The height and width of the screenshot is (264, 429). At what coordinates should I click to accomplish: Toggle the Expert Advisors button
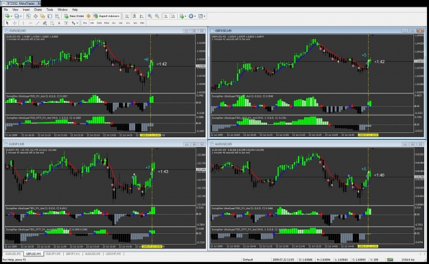(x=106, y=16)
